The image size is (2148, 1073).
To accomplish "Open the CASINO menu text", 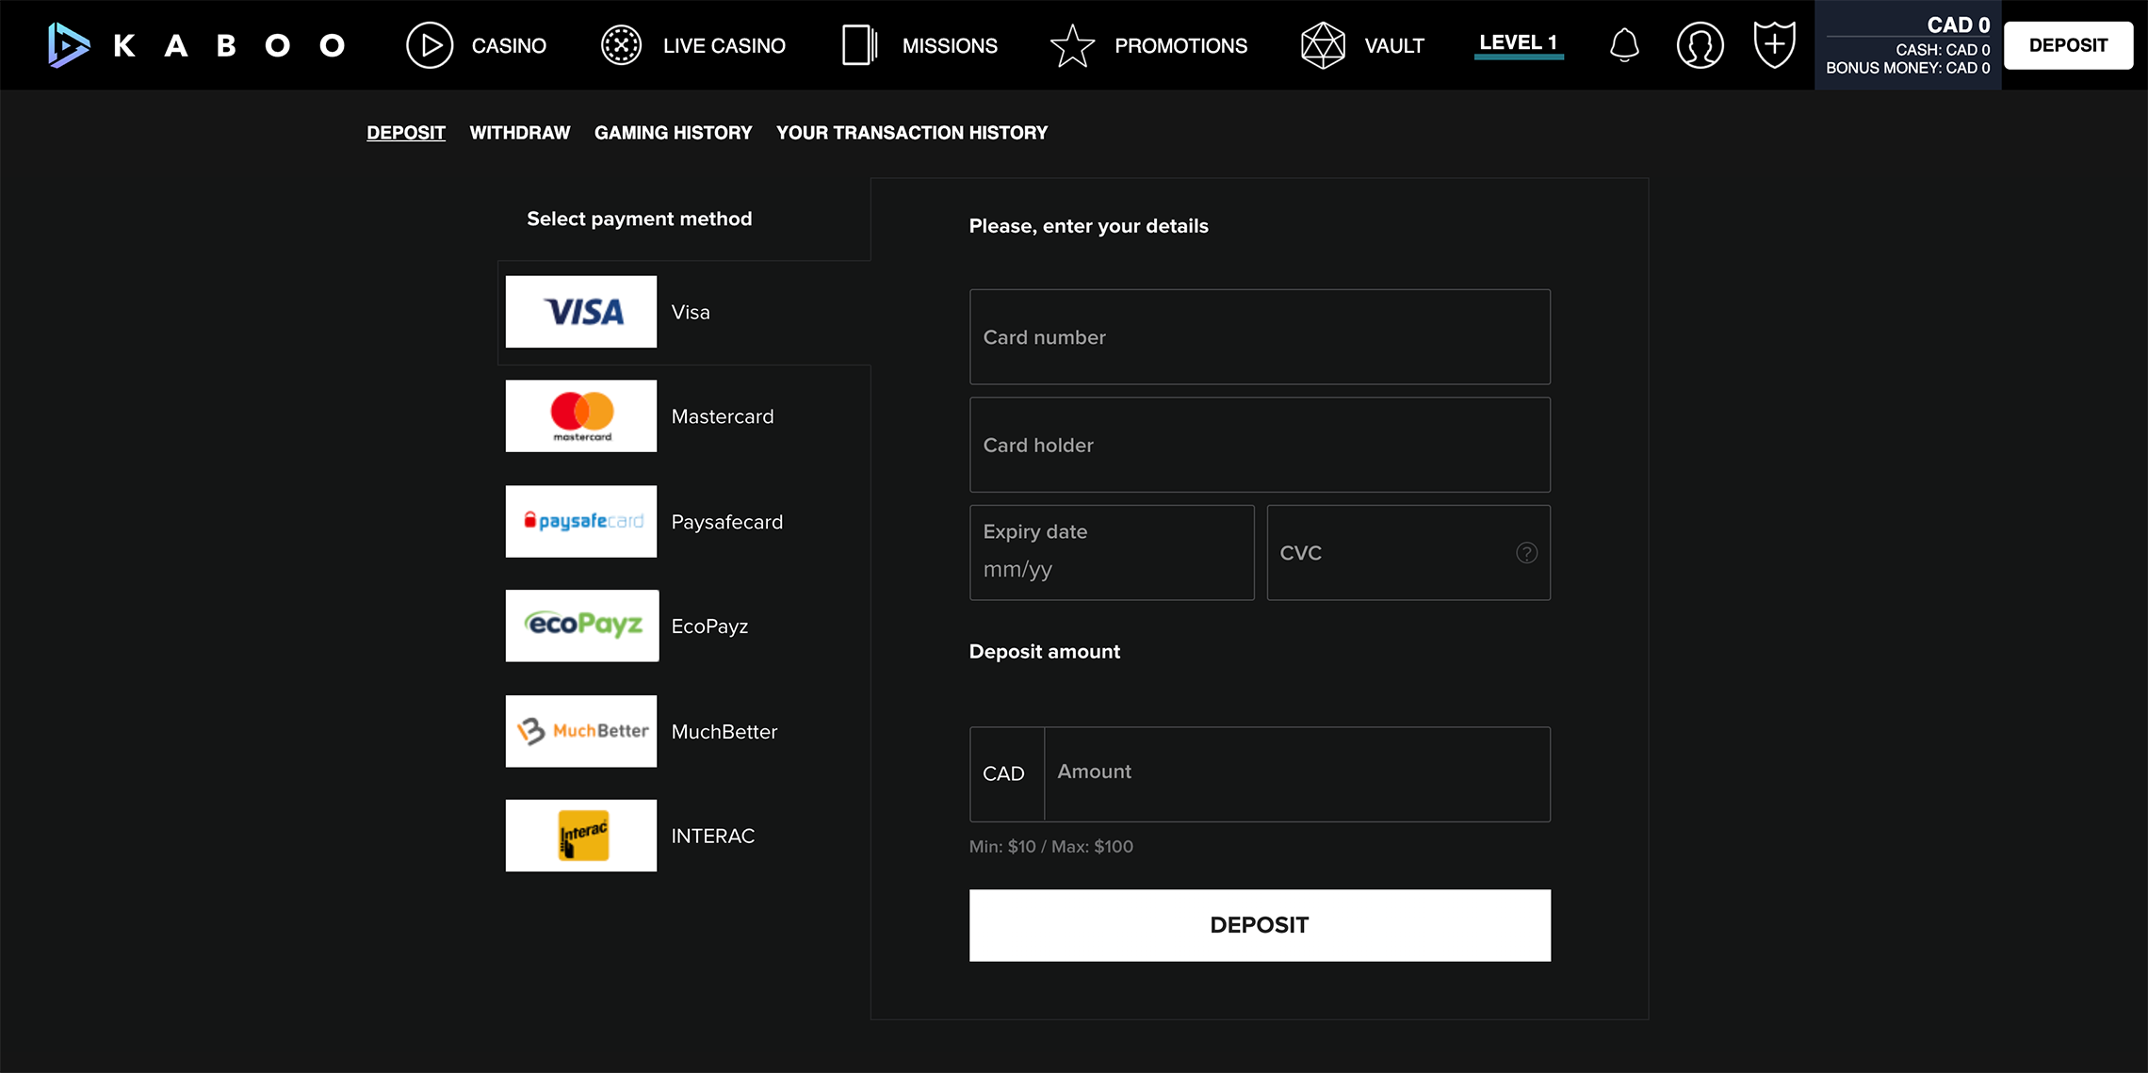I will pyautogui.click(x=509, y=45).
